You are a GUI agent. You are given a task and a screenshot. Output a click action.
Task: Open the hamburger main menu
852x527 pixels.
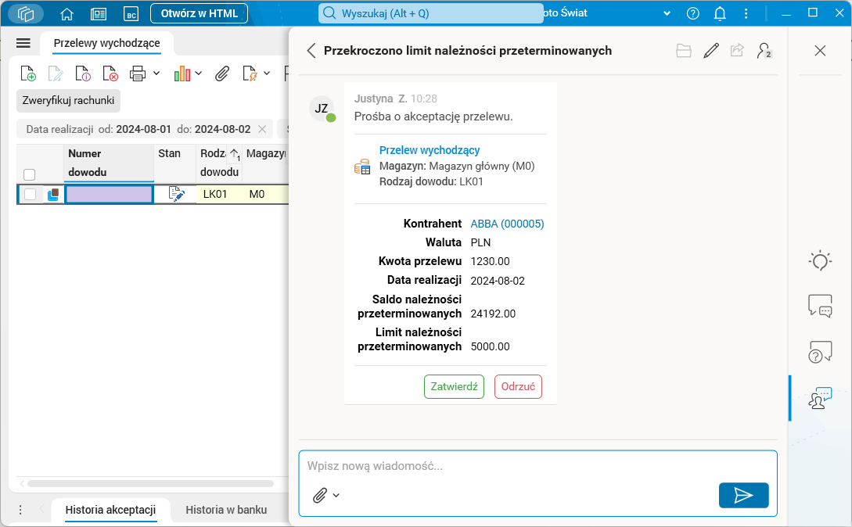(23, 43)
